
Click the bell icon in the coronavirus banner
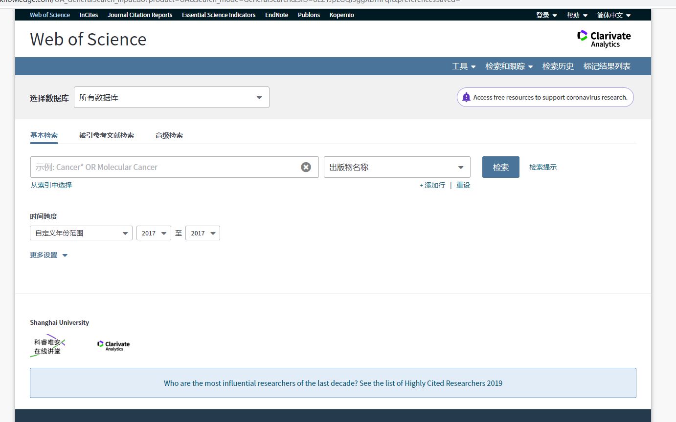click(x=466, y=97)
